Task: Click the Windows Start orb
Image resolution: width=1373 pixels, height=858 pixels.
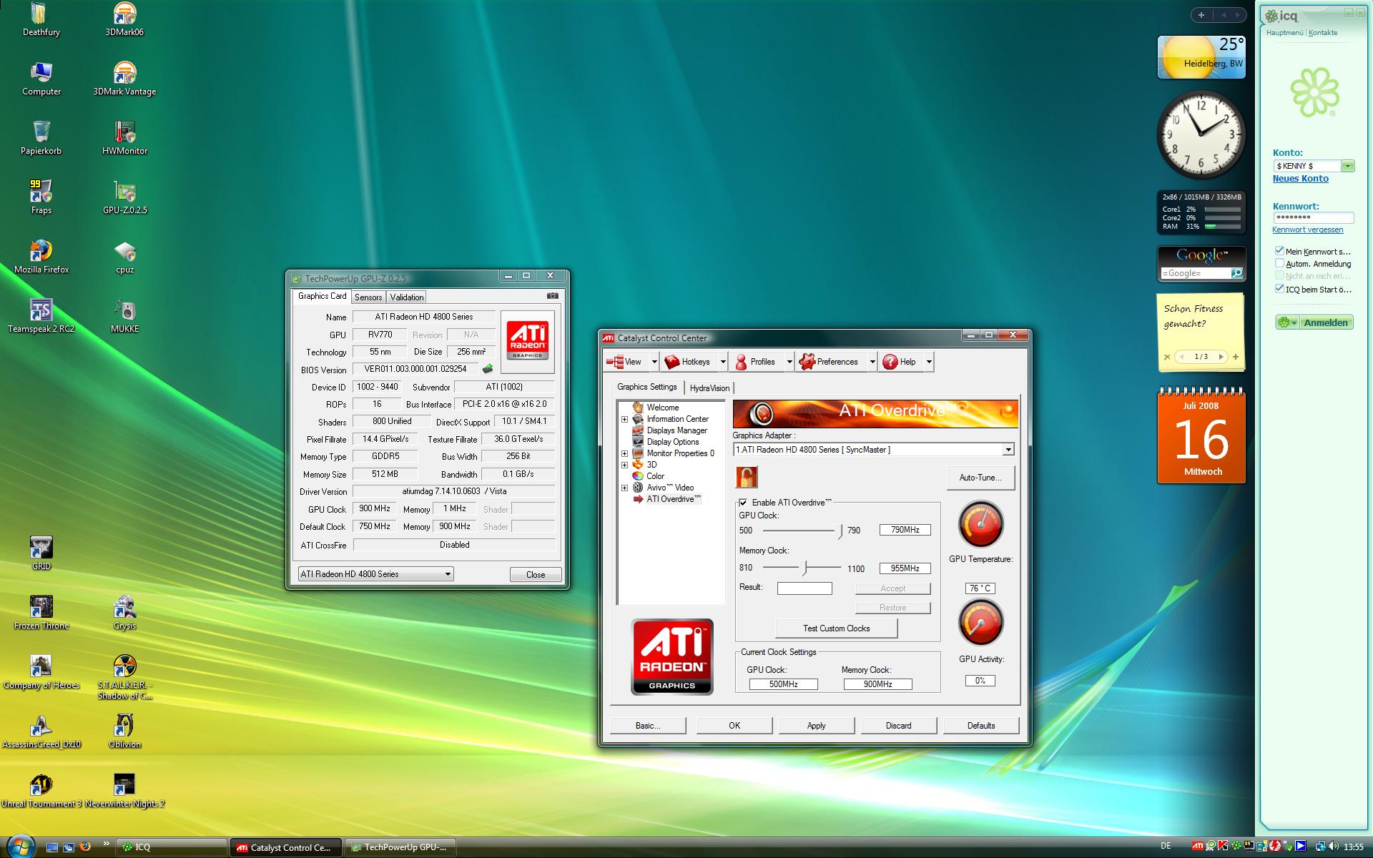Action: pyautogui.click(x=20, y=847)
